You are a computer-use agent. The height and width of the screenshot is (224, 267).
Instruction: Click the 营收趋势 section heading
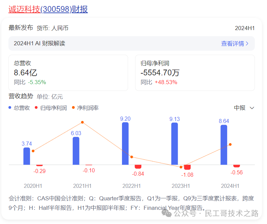pos(21,96)
